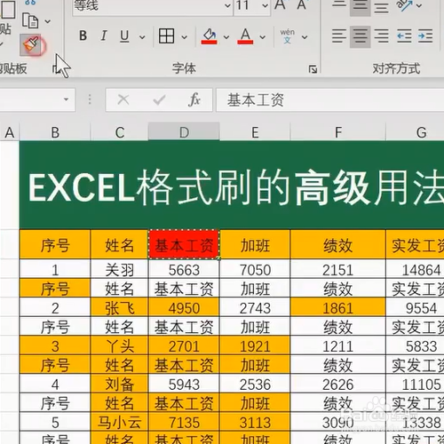Image resolution: width=444 pixels, height=444 pixels.
Task: Select cell with value 7050
Action: tap(255, 269)
